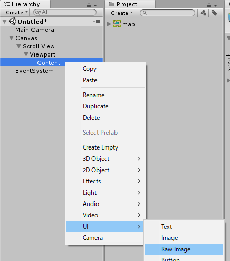
Task: Select the Scroll View object
Action: pyautogui.click(x=39, y=46)
